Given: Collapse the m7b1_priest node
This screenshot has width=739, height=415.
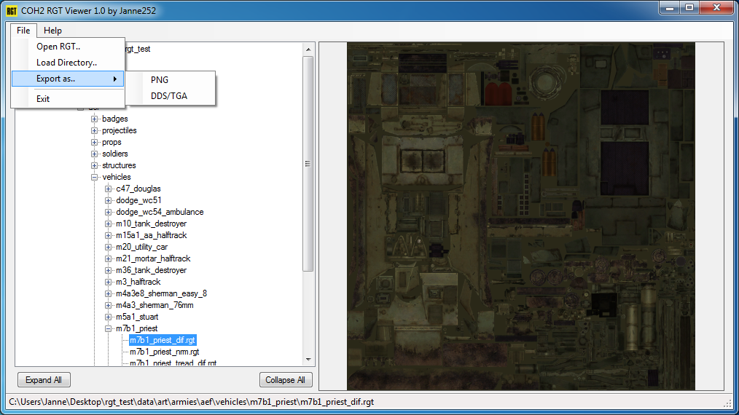Looking at the screenshot, I should (x=108, y=328).
